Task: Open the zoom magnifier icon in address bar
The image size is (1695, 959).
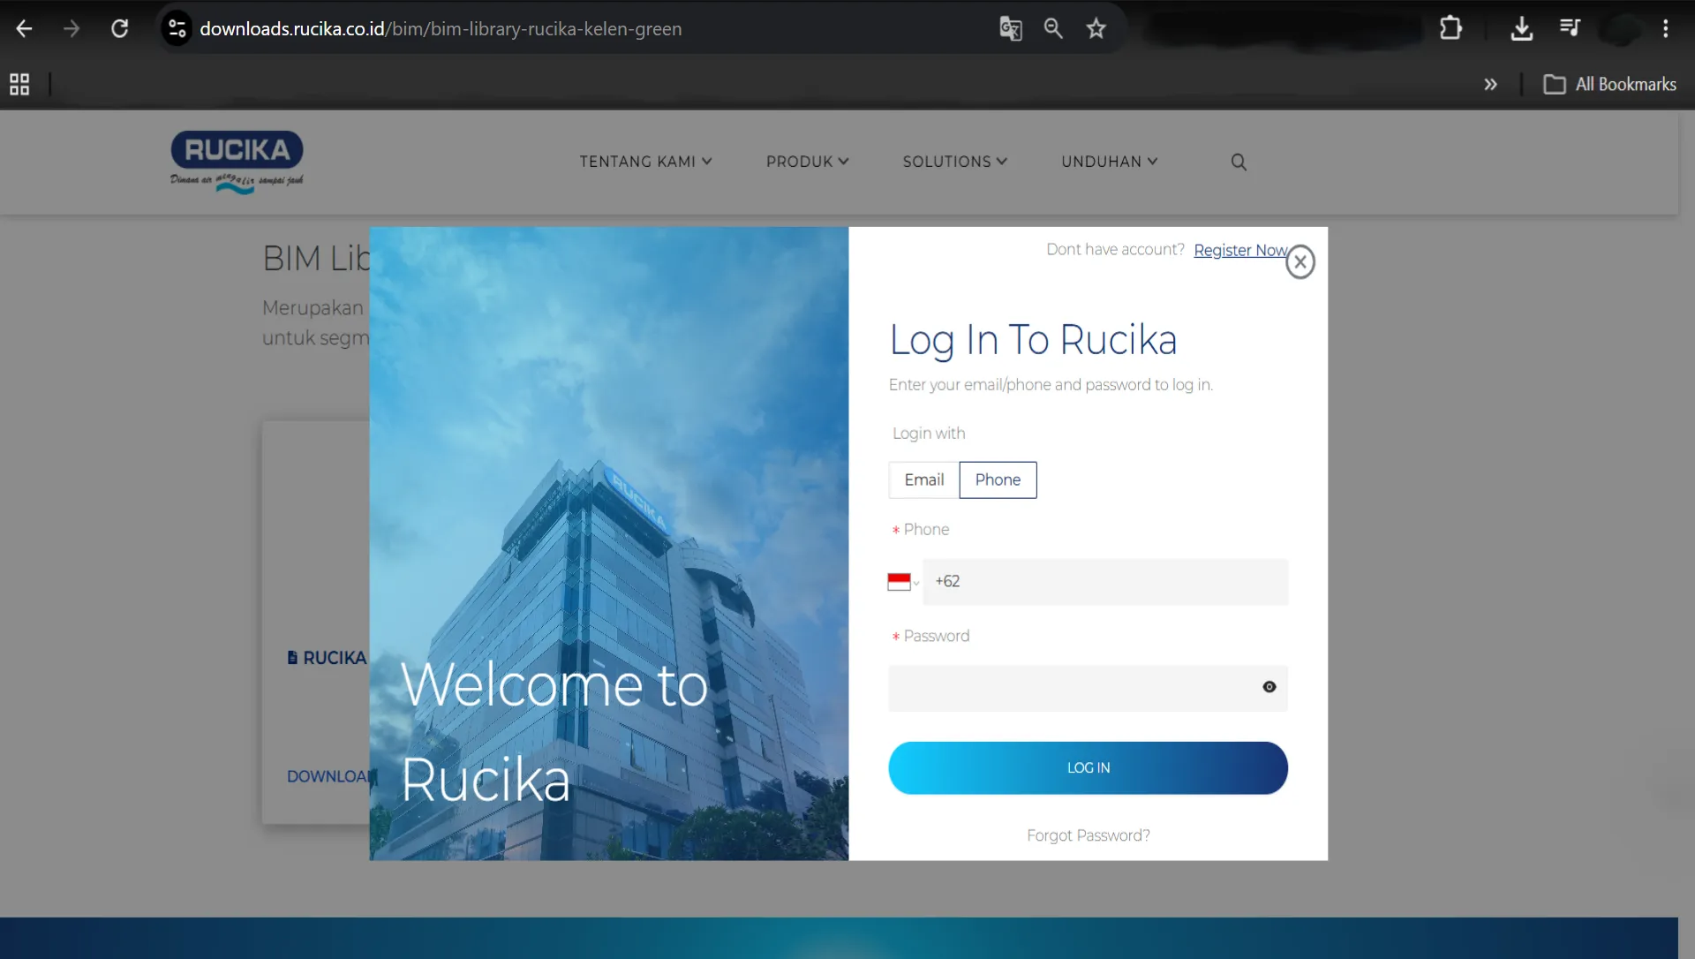Action: 1053,28
